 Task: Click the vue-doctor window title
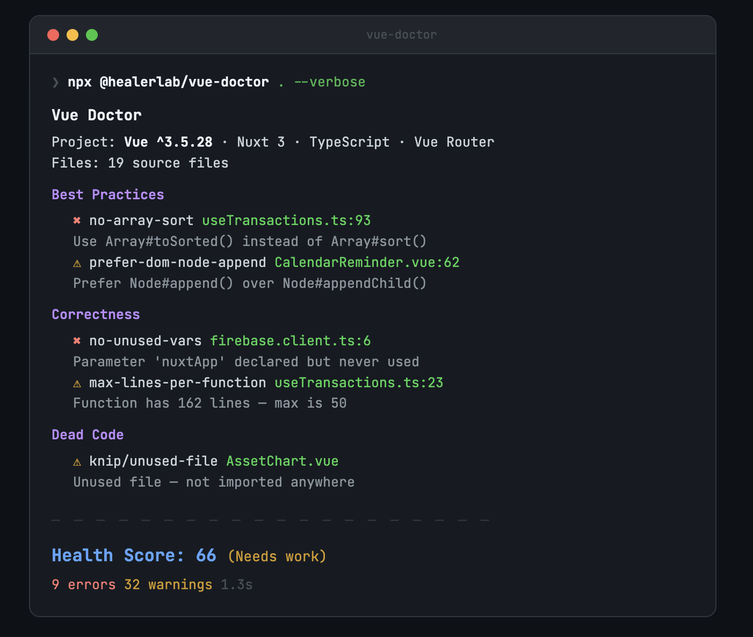(x=402, y=35)
